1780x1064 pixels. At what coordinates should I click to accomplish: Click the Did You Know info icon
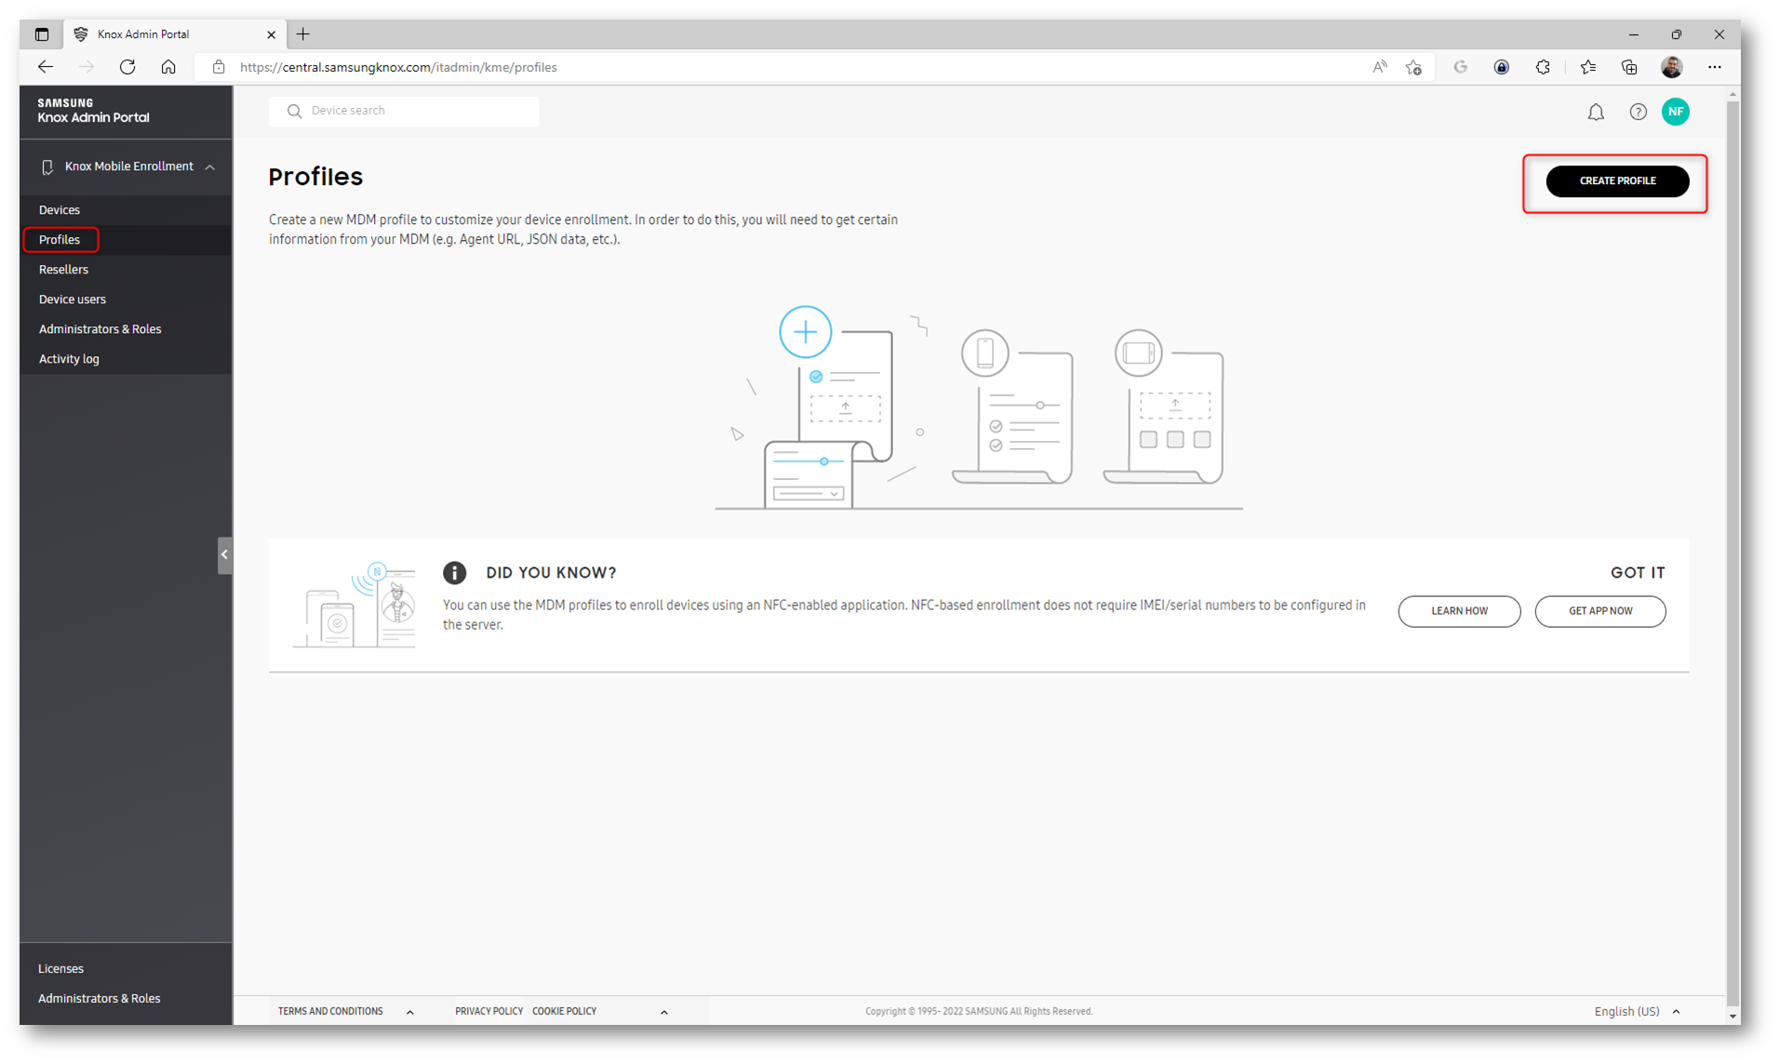tap(454, 573)
